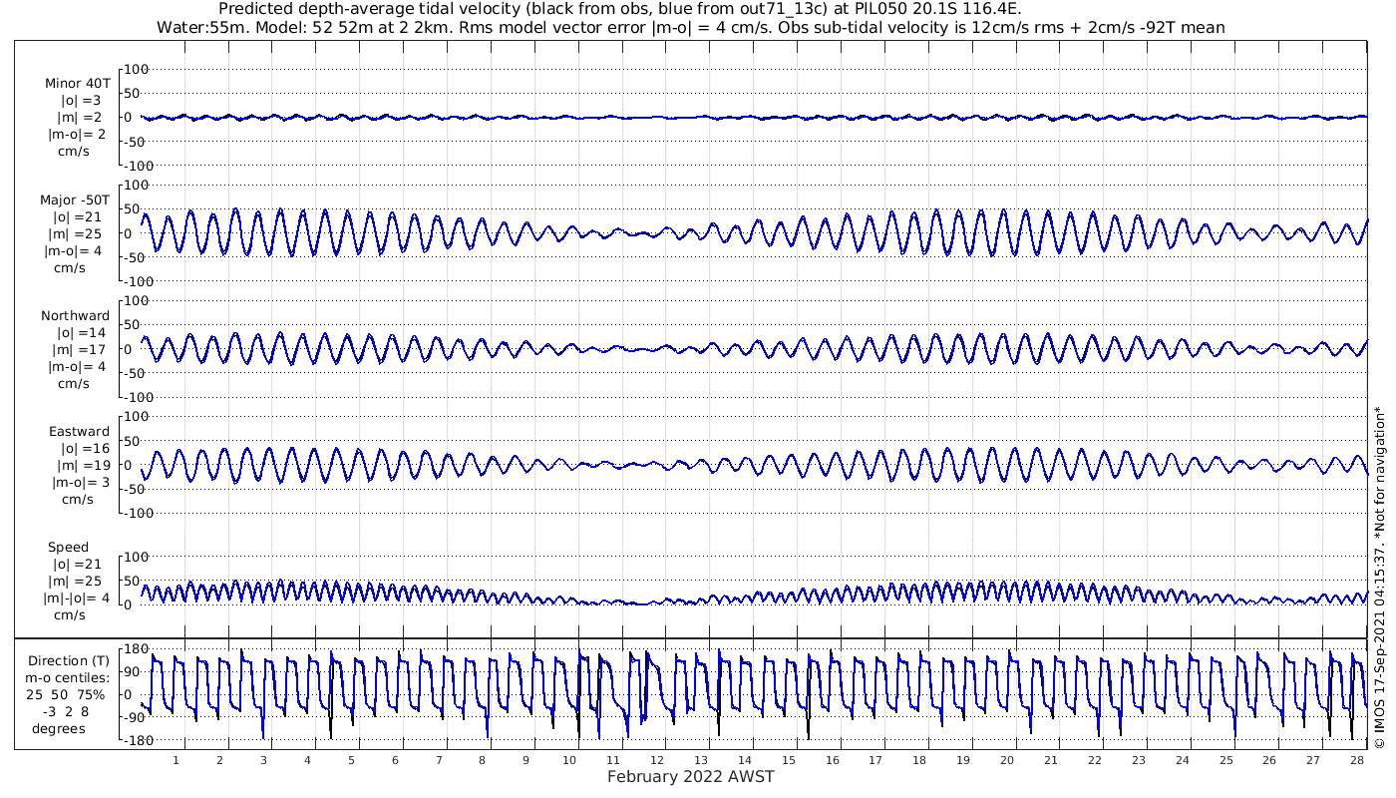Screen dimensions: 1396x798
Task: Click day "14" on the date axis
Action: pyautogui.click(x=744, y=760)
